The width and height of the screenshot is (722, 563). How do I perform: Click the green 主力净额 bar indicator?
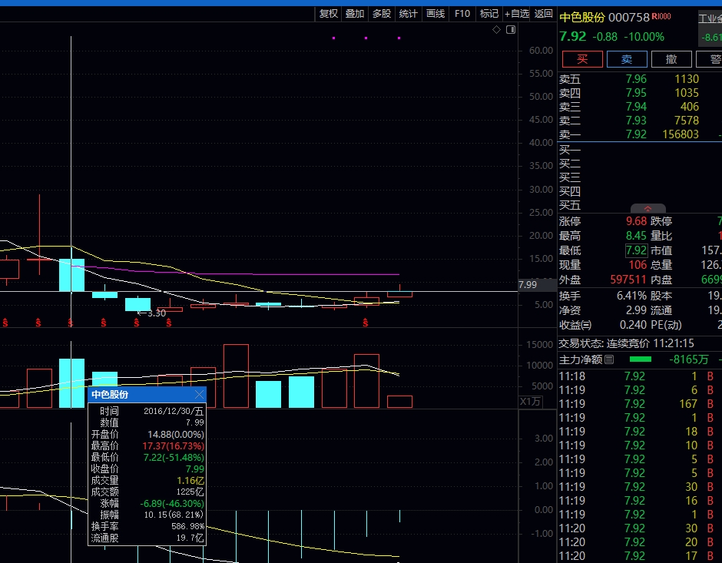pos(640,359)
